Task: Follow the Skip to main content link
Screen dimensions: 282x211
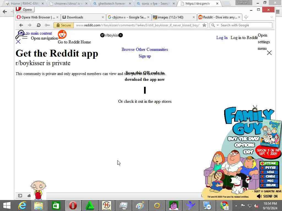Action: (x=35, y=33)
